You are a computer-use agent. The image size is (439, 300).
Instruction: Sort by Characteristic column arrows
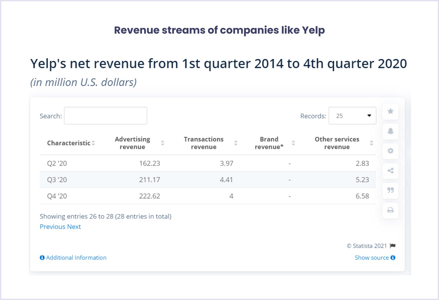pos(93,143)
